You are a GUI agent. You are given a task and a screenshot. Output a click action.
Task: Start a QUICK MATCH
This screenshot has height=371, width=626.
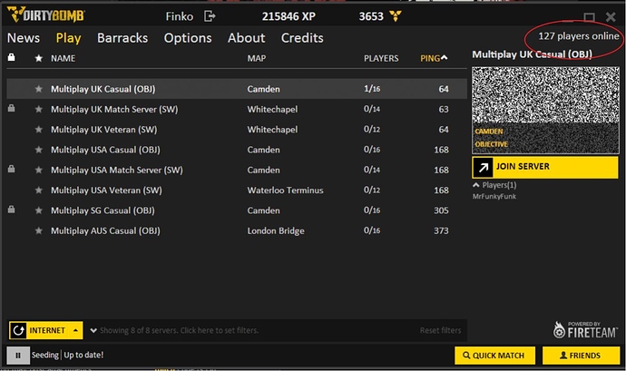point(495,356)
